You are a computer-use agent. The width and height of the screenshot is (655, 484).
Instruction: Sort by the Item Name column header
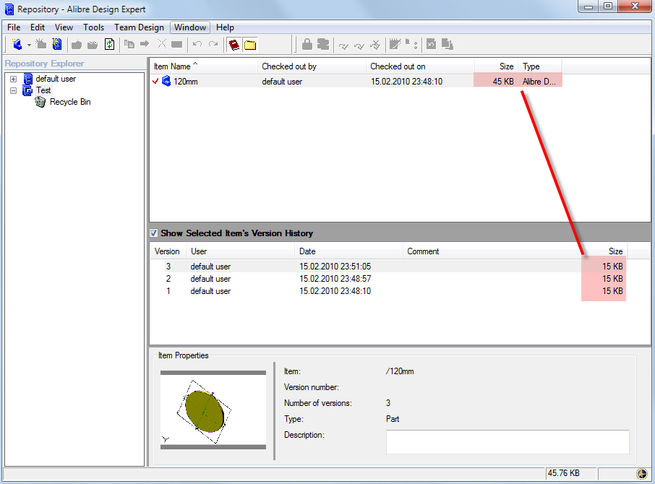(203, 66)
